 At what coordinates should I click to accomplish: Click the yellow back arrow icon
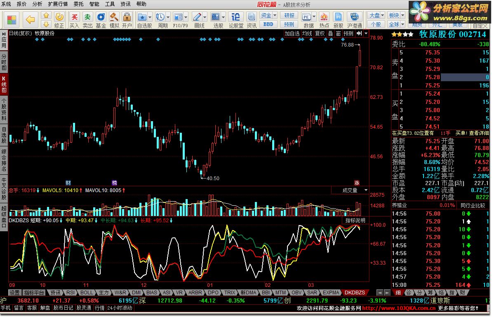pyautogui.click(x=31, y=20)
